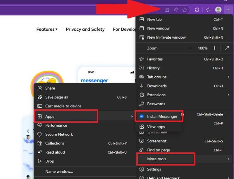This screenshot has height=179, width=234.
Task: Click the Privacy and Safety link
Action: [x=85, y=29]
